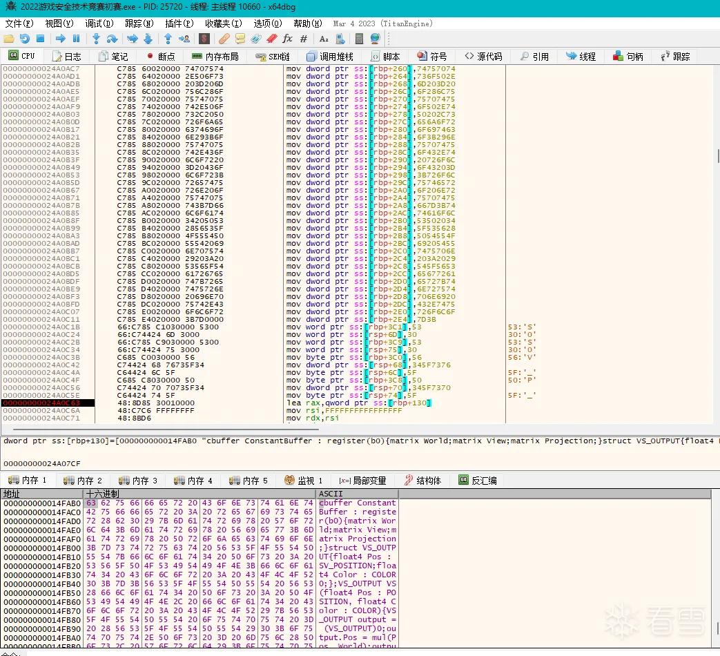Open the calculator icon in toolbar
The height and width of the screenshot is (656, 720).
pos(360,39)
